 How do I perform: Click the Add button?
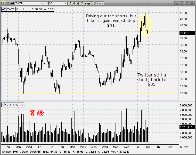[x=72, y=3]
